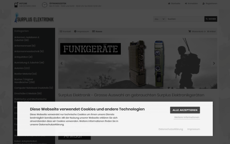This screenshot has width=230, height=144.
Task: Show previous banner slide arrow
Action: [62, 63]
